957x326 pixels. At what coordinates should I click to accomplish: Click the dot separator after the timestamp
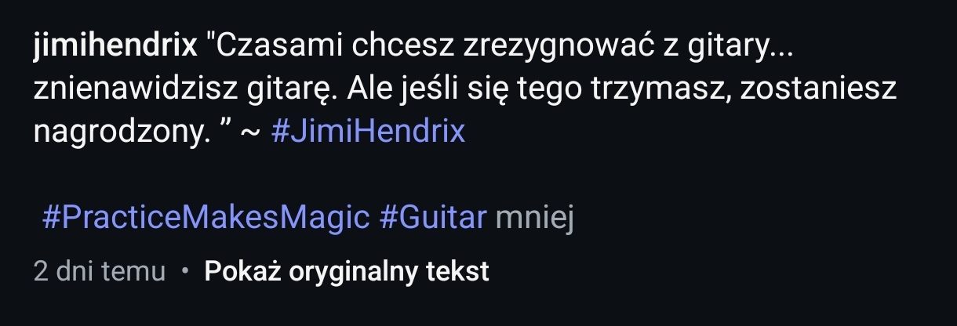(x=185, y=272)
